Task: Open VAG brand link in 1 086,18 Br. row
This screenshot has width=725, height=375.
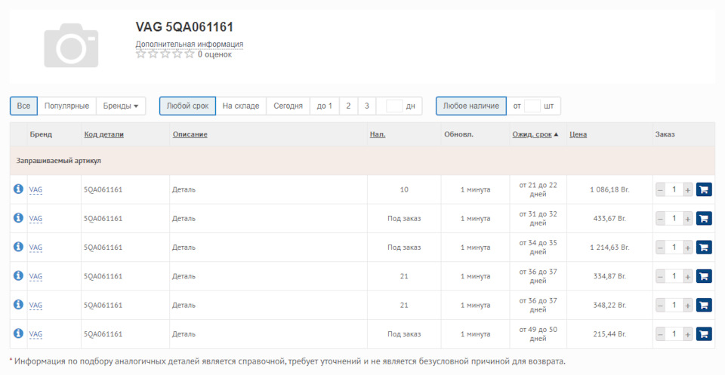Action: 35,189
